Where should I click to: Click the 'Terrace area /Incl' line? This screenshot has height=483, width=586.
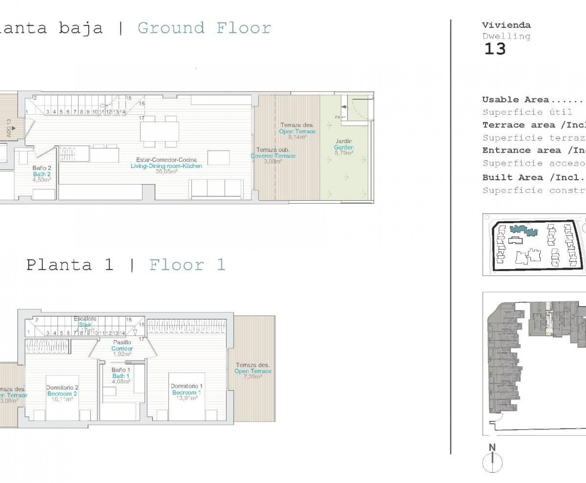pyautogui.click(x=534, y=125)
